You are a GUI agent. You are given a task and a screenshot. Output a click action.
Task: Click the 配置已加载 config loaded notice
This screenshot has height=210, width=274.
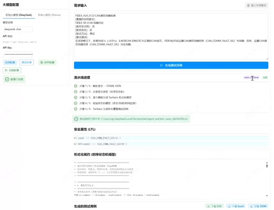(x=14, y=79)
